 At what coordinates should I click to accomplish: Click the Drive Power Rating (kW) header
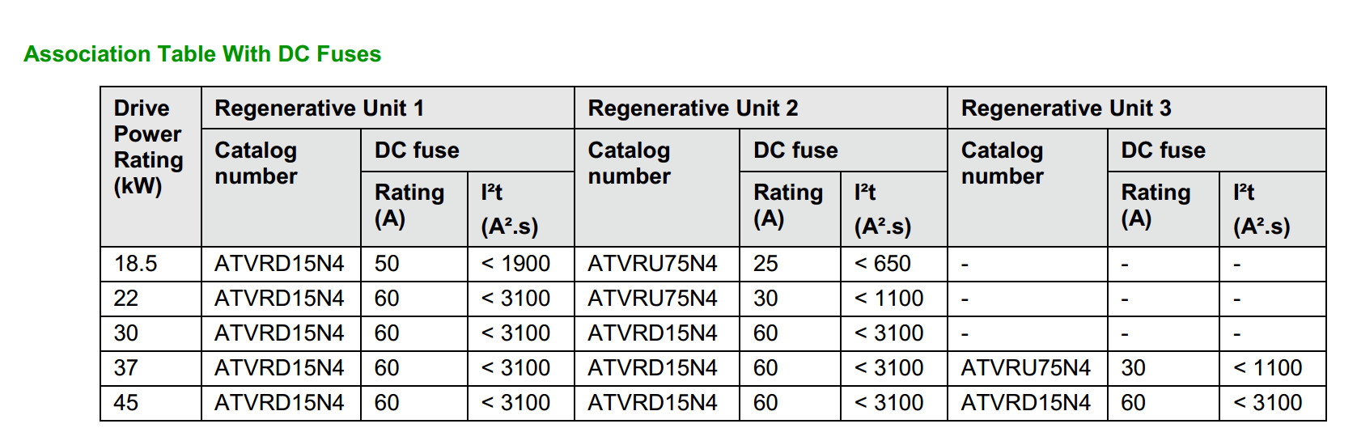[151, 167]
